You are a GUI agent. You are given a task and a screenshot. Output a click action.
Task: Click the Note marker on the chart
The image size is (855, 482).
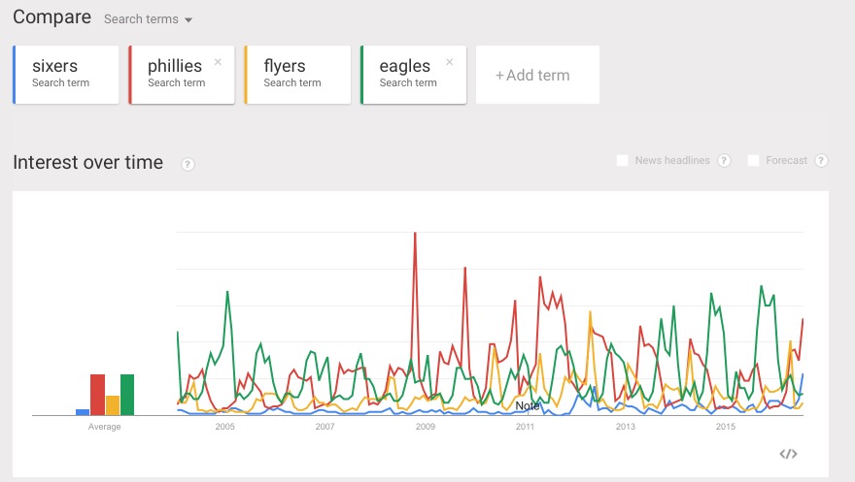(528, 406)
